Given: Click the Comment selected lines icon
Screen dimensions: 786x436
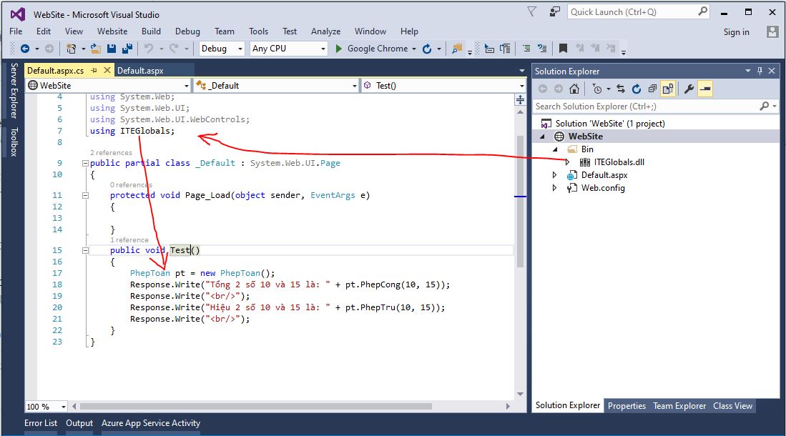Looking at the screenshot, I should 526,49.
